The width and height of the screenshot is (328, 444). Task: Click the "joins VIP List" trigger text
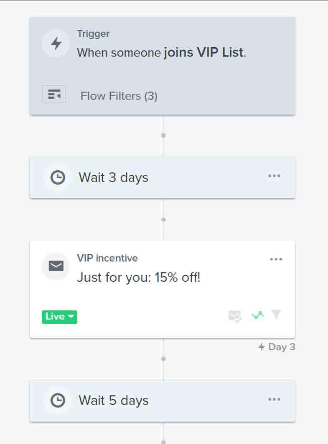[x=205, y=53]
